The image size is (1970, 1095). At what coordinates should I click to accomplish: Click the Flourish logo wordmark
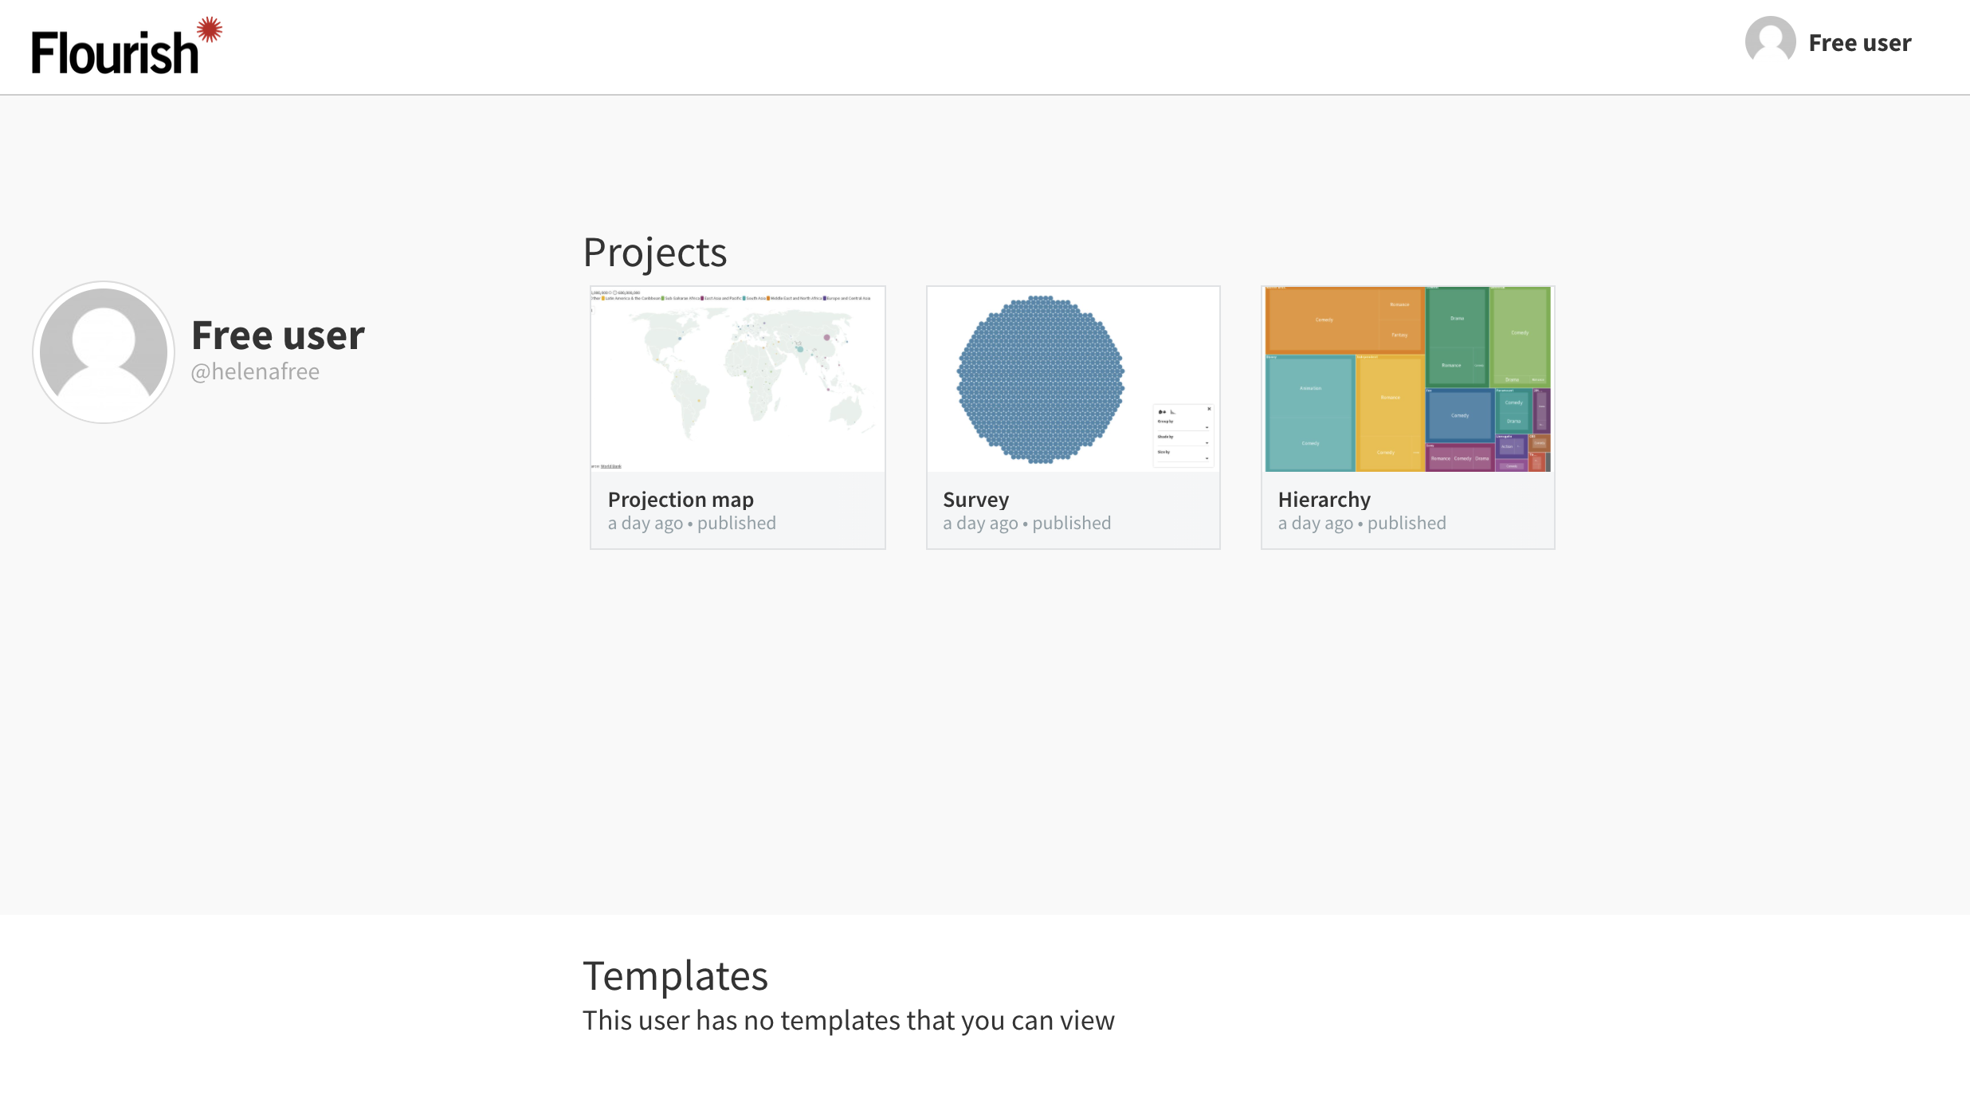(x=115, y=53)
